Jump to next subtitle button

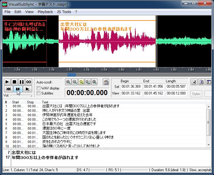[18, 89]
